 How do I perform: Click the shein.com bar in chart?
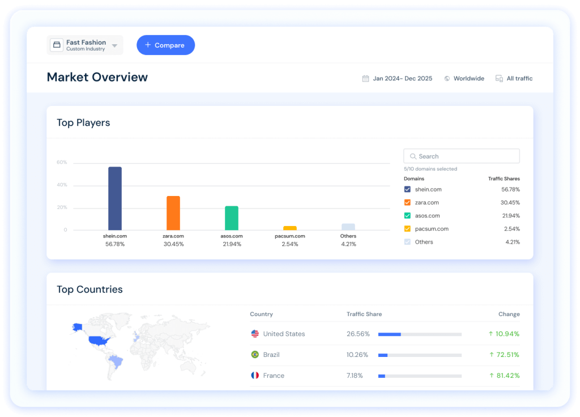pos(115,198)
